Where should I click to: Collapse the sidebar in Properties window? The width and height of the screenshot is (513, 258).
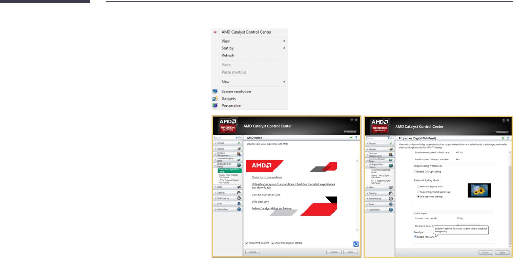pyautogui.click(x=393, y=138)
